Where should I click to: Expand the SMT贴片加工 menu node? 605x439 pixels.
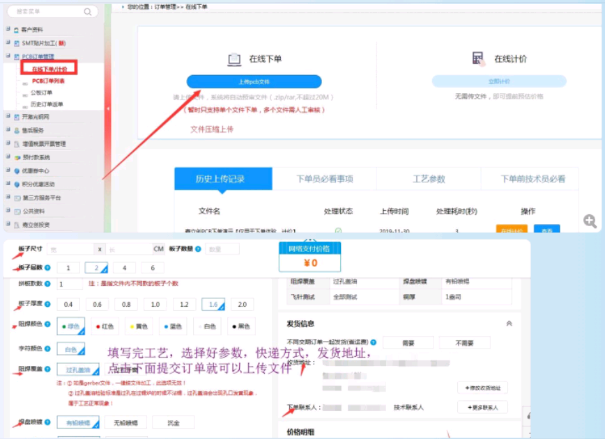[8, 42]
